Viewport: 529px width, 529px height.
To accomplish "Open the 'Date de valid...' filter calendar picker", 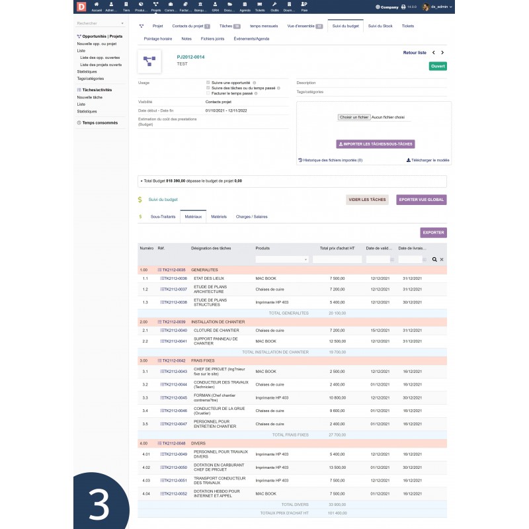I will pyautogui.click(x=392, y=260).
